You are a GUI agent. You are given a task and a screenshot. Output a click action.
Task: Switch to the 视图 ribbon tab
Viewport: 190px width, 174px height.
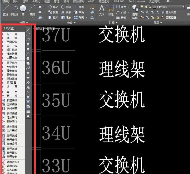click(x=47, y=1)
